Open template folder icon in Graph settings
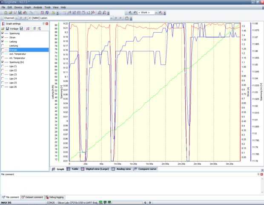The image size is (264, 205). 3,29
